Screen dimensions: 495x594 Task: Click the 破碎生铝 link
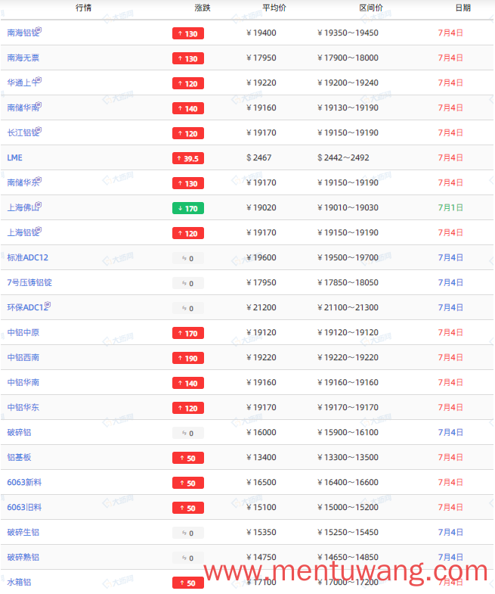23,533
